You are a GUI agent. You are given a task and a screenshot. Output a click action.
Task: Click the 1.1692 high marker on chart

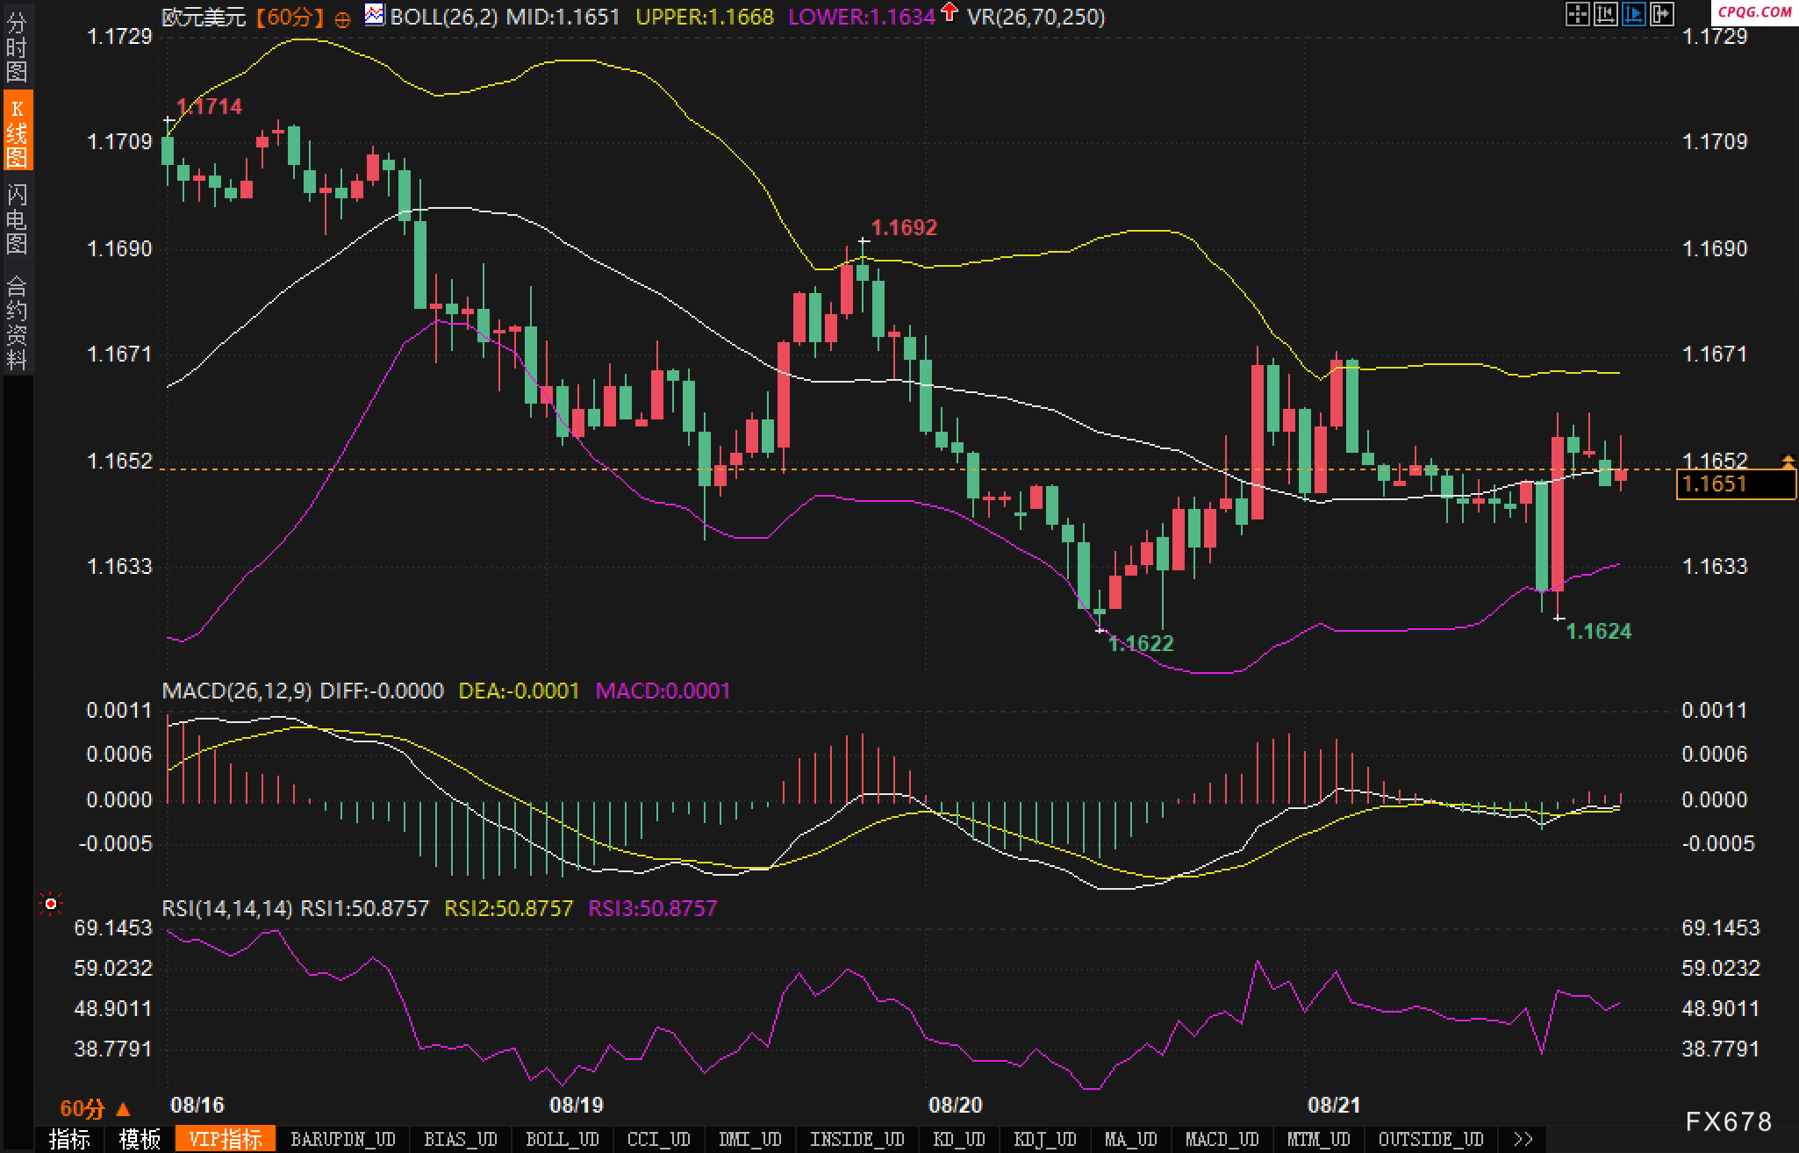pyautogui.click(x=904, y=227)
